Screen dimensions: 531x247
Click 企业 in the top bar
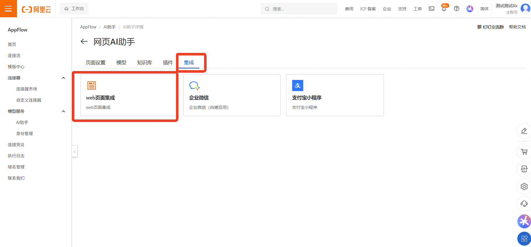387,9
